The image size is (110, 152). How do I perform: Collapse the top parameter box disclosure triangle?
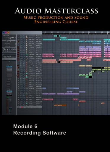[3, 35]
